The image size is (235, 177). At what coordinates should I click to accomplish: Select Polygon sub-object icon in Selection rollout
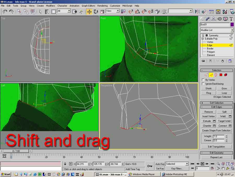221,75
